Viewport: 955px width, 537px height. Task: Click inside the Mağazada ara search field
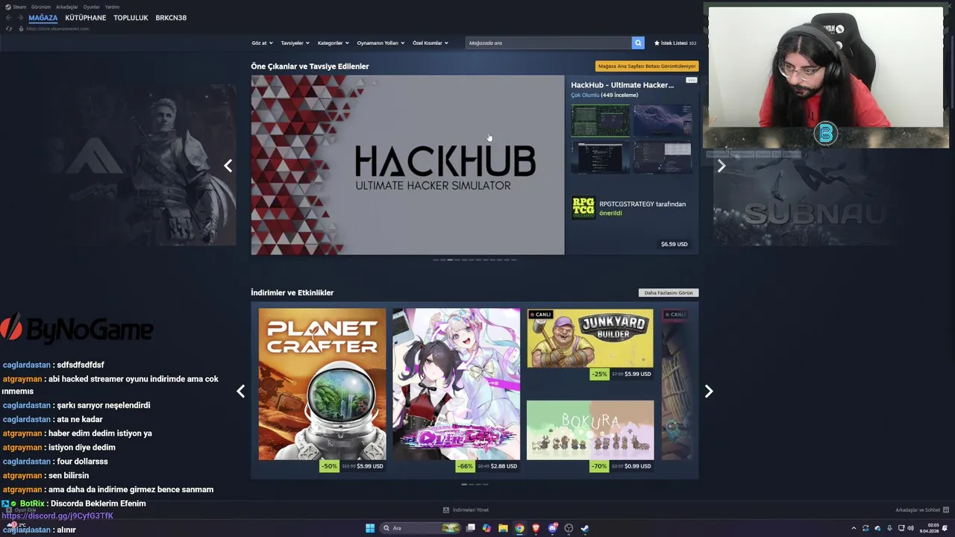tap(548, 43)
